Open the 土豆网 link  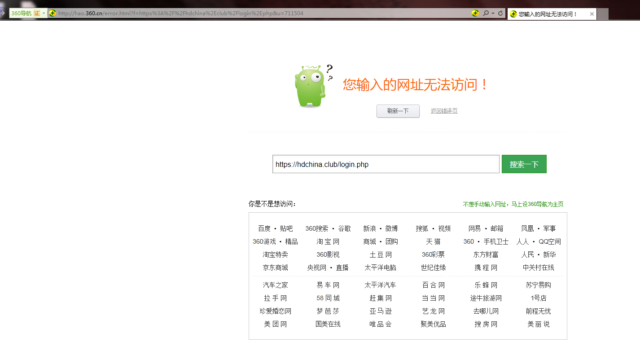tap(381, 254)
